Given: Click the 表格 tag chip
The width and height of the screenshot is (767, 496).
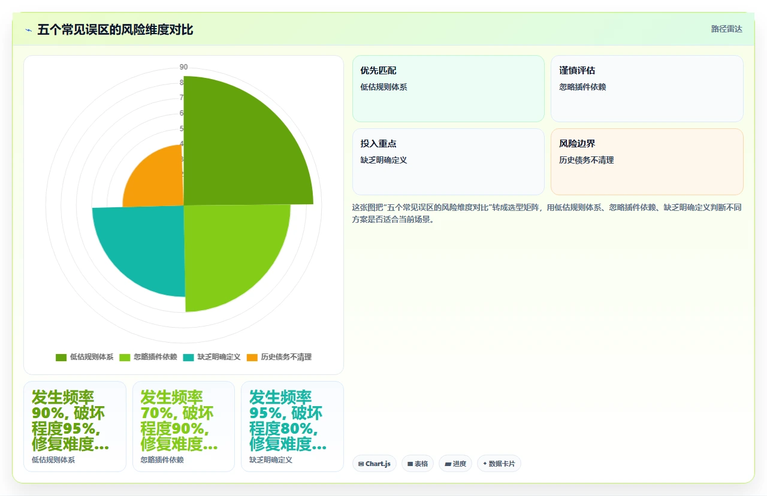Looking at the screenshot, I should click(x=418, y=464).
